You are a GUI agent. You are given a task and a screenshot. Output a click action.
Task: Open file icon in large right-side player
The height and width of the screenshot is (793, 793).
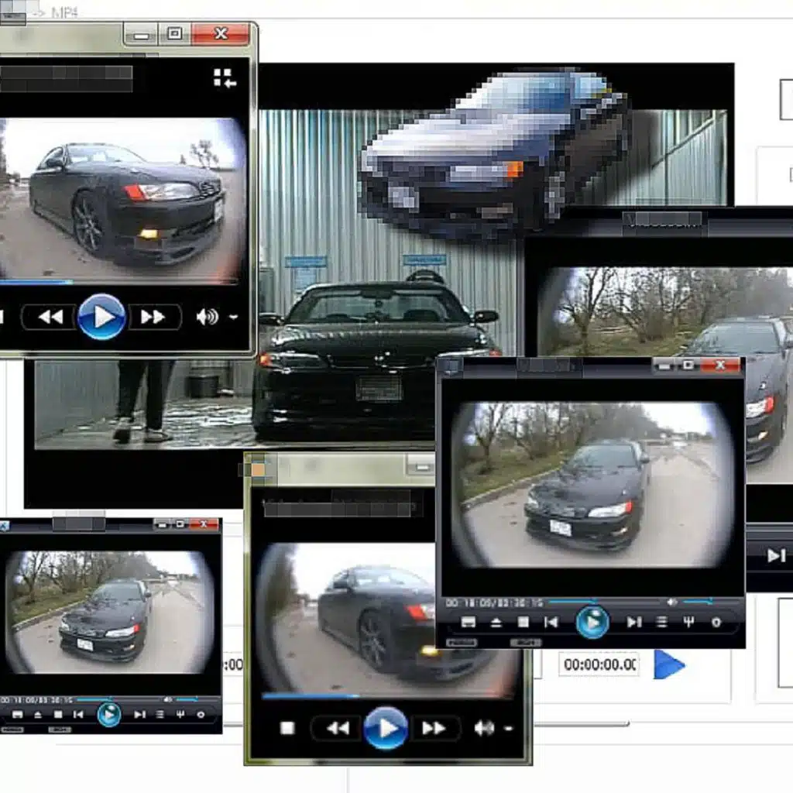point(469,622)
